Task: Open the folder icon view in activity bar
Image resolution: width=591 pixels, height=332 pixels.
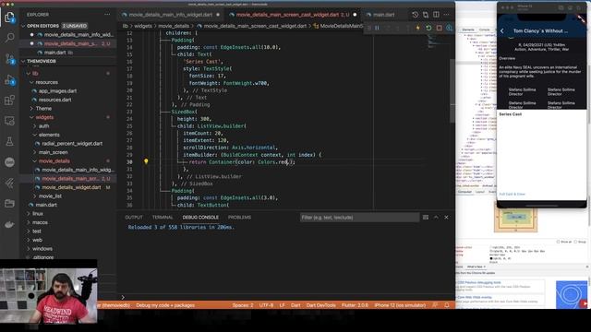Action: tap(9, 203)
